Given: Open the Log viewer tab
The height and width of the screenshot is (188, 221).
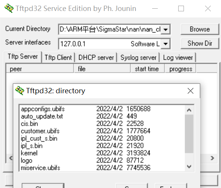Looking at the screenshot, I should click(x=178, y=57).
